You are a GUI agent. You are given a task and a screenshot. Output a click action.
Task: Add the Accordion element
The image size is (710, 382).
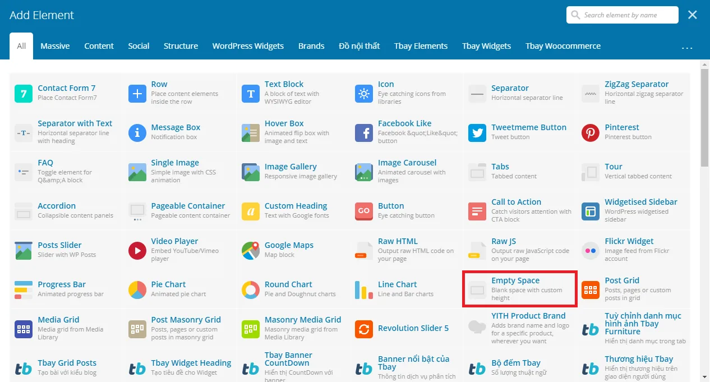66,211
